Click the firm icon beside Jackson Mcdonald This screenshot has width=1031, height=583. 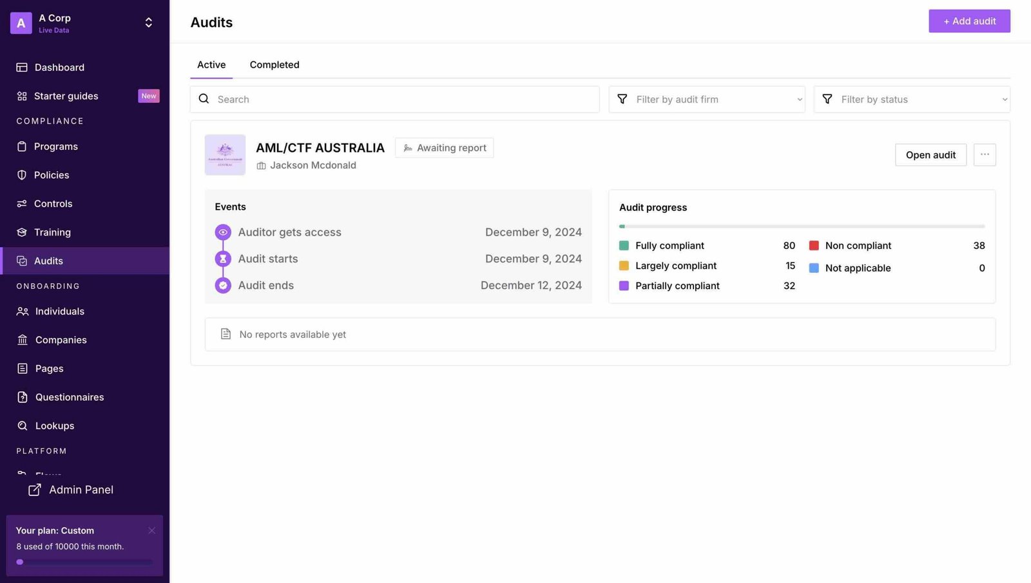point(261,165)
